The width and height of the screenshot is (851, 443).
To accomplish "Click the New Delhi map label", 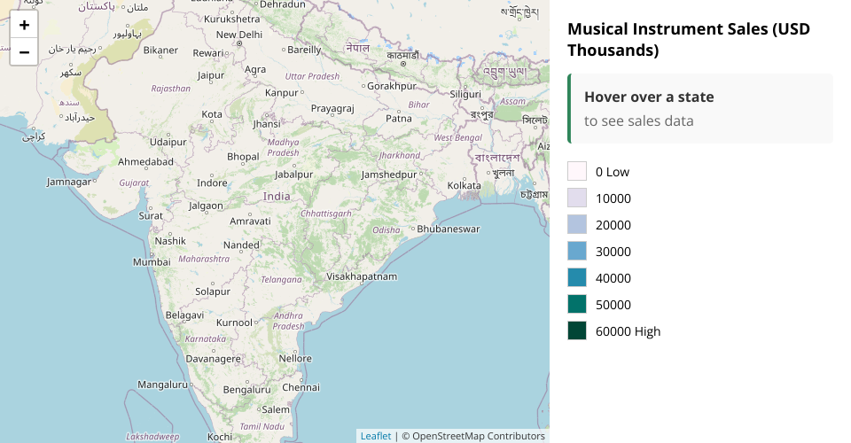I will point(239,35).
